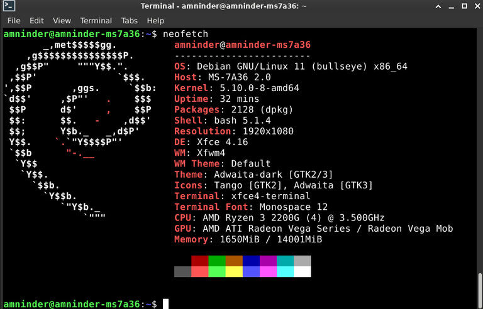Open the File menu

tap(14, 21)
